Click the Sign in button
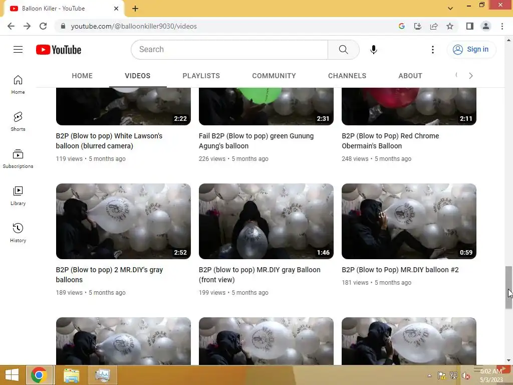This screenshot has width=513, height=385. pos(471,50)
